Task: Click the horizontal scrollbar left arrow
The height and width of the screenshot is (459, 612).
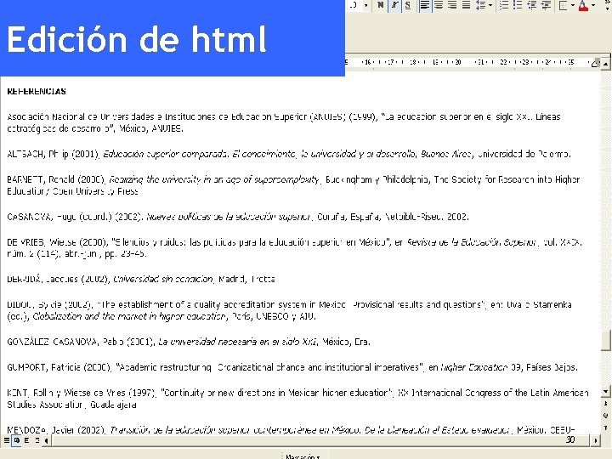Action: [47, 440]
